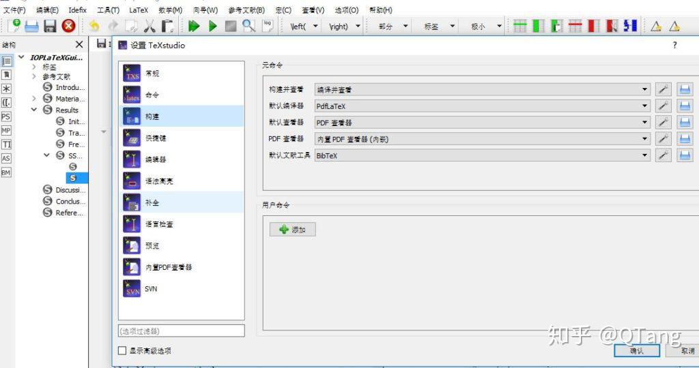Open the 编辑(E) menu
The image size is (699, 368).
[47, 10]
